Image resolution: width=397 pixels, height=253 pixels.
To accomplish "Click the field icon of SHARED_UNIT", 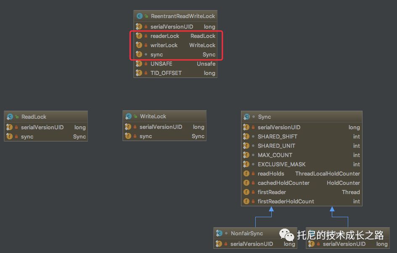I will tap(246, 146).
